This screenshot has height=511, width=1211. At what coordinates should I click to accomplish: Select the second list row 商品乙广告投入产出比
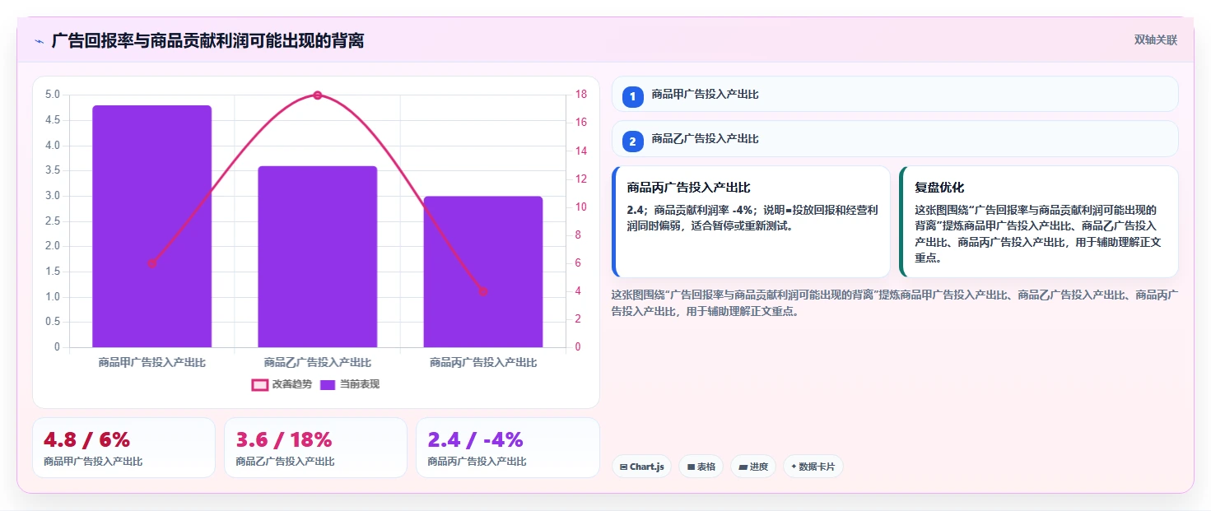(x=895, y=138)
